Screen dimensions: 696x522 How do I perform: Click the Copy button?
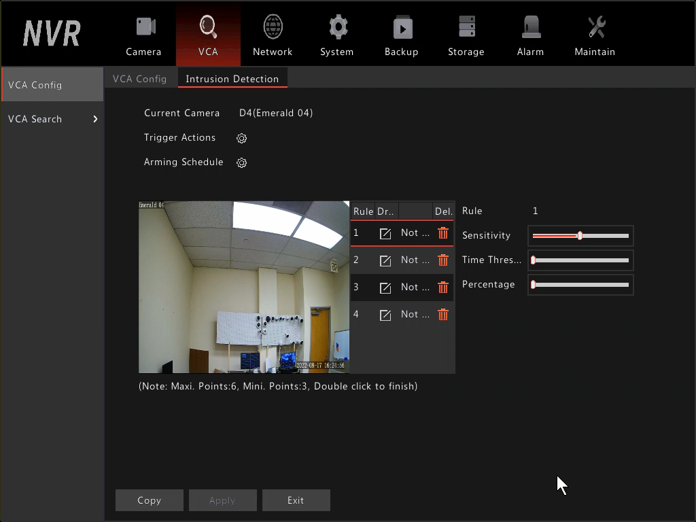149,500
